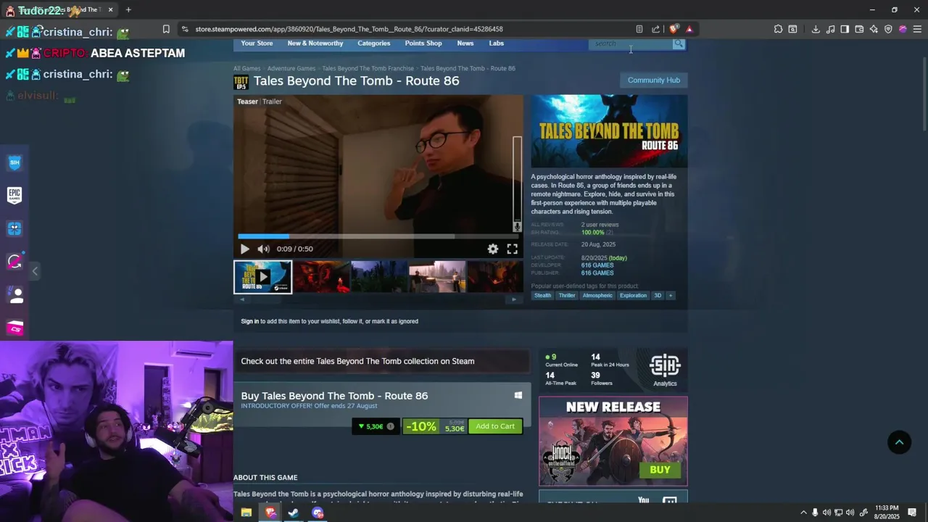Open the Brave Wallet icon
This screenshot has width=928, height=522.
[x=859, y=29]
